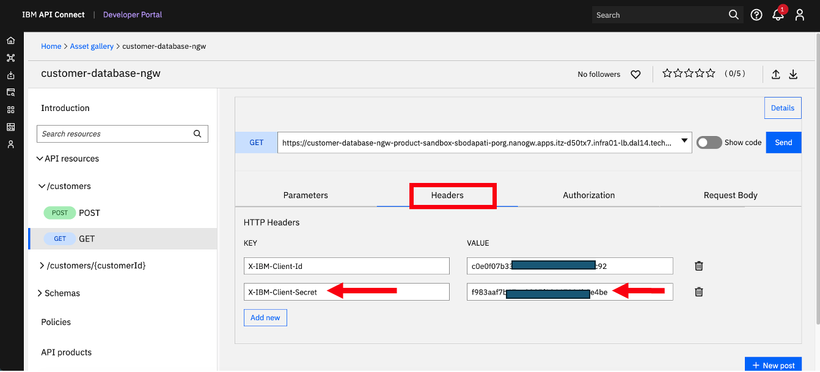The height and width of the screenshot is (372, 820).
Task: Focus the top Search field
Action: pos(660,15)
